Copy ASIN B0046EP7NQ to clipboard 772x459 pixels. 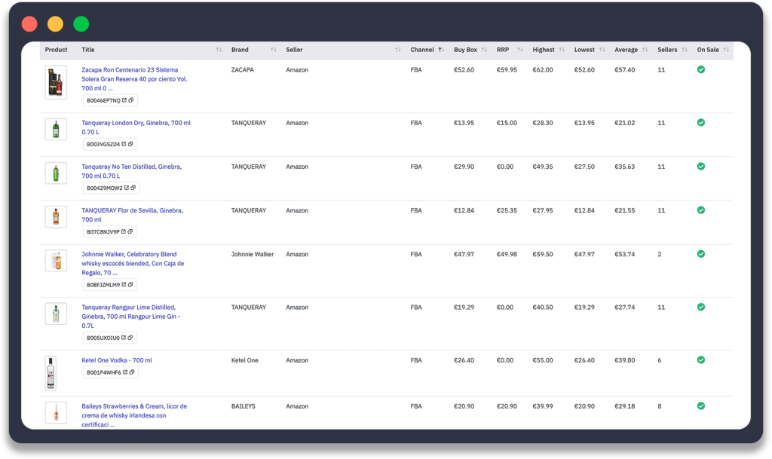pos(131,100)
